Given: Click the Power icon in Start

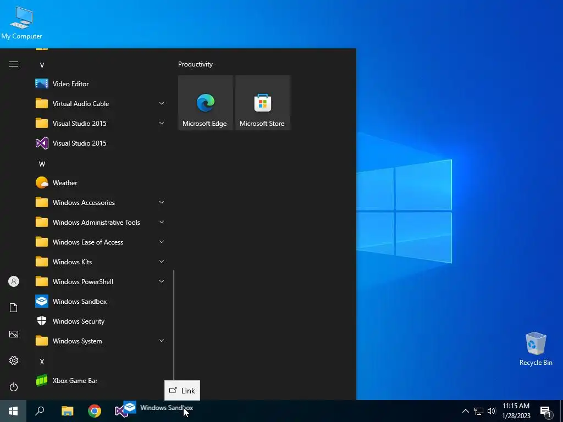Looking at the screenshot, I should point(14,387).
